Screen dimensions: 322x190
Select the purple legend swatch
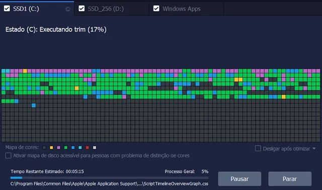(58, 148)
